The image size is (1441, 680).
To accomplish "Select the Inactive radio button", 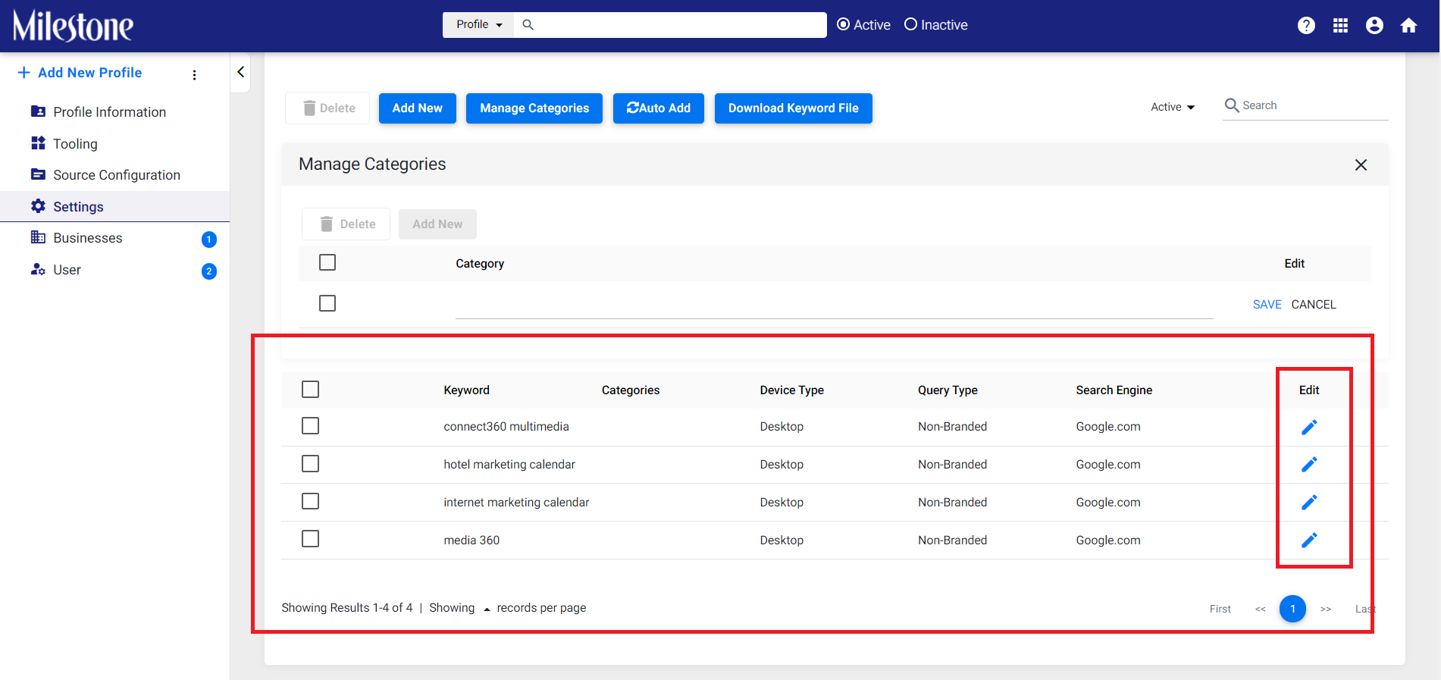I will (x=910, y=24).
